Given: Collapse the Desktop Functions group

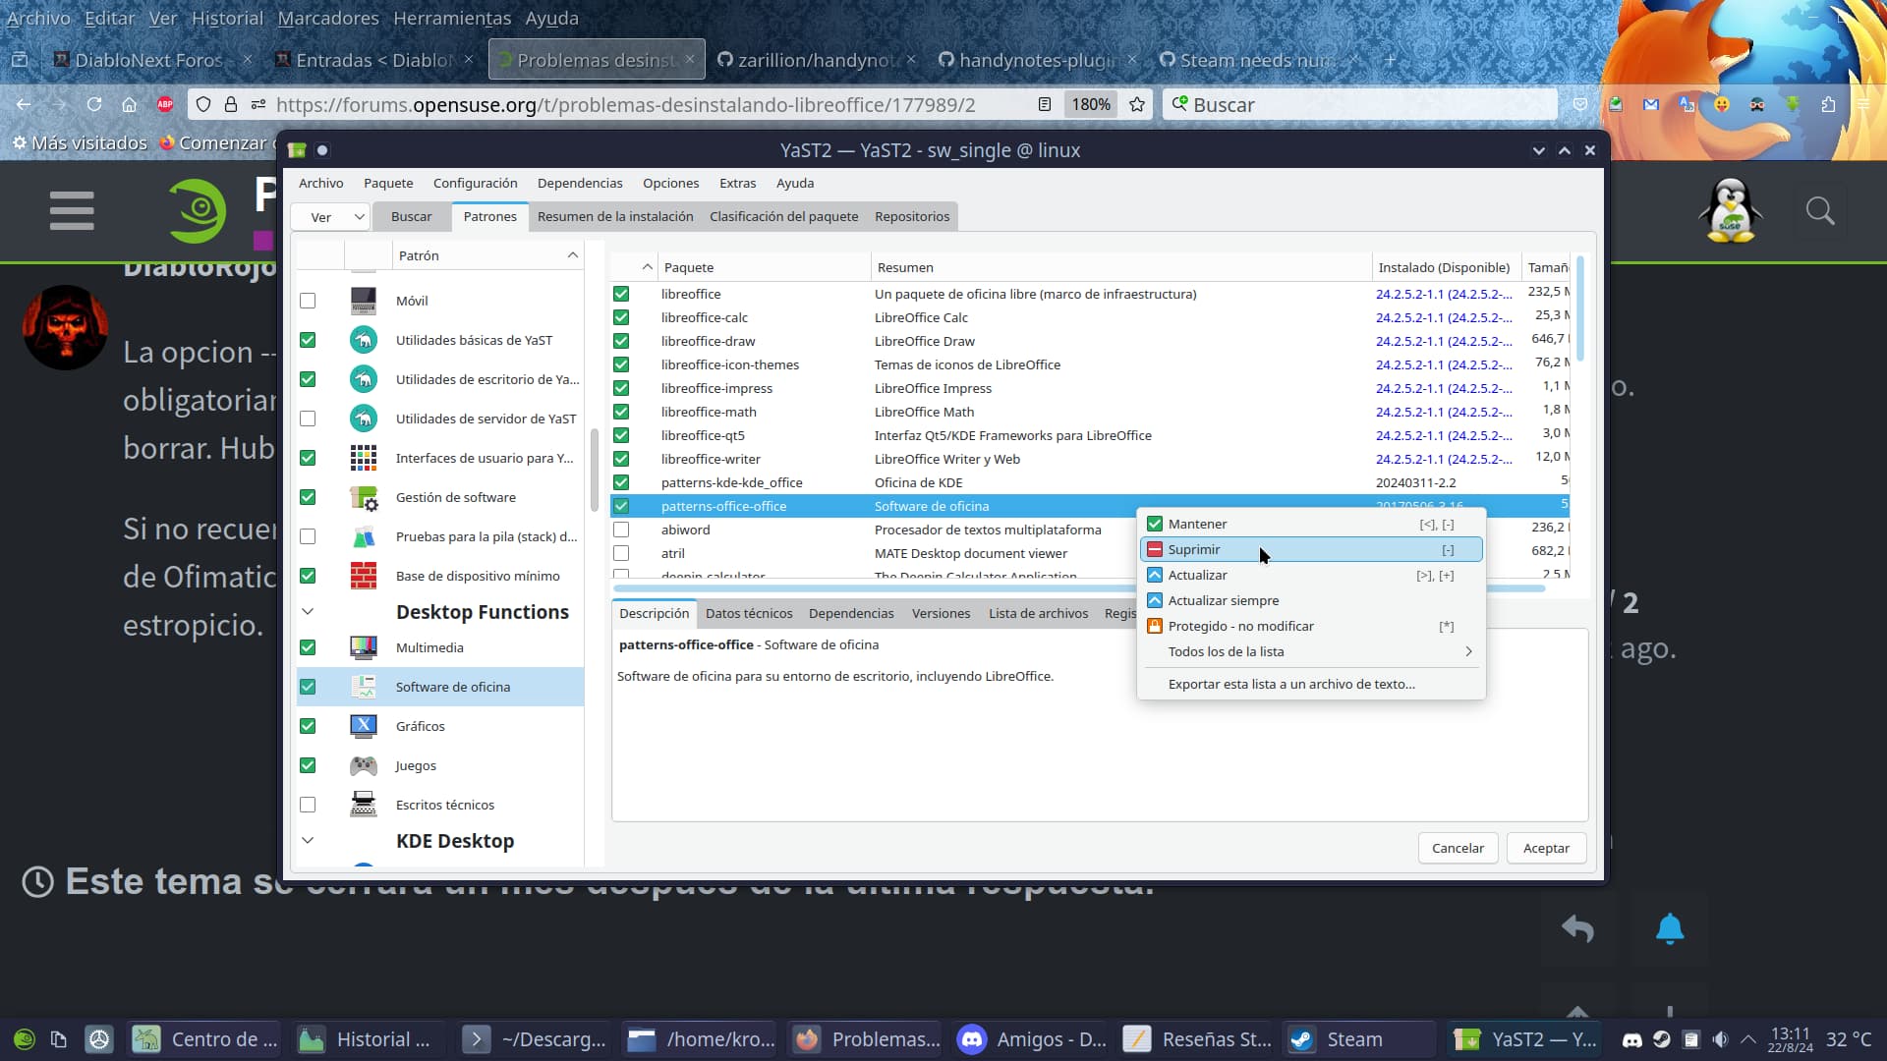Looking at the screenshot, I should click(308, 612).
